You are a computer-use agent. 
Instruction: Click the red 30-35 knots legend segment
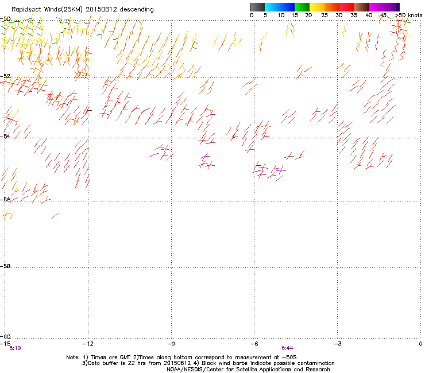tap(347, 7)
